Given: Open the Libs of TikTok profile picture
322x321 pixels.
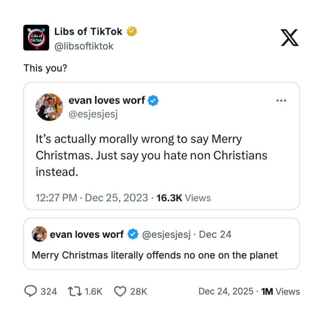Looking at the screenshot, I should click(x=36, y=38).
